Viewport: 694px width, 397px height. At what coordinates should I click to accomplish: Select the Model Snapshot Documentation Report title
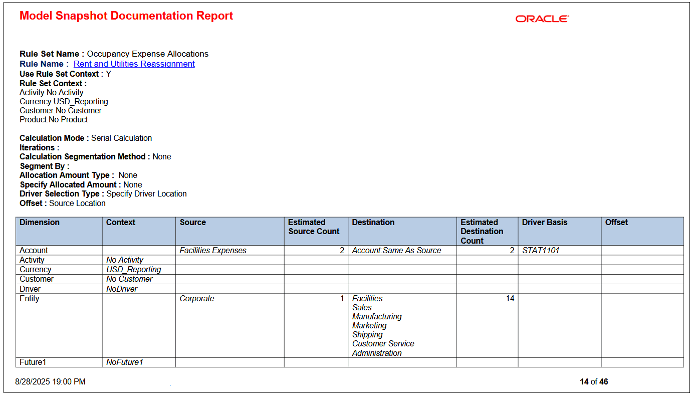tap(125, 16)
